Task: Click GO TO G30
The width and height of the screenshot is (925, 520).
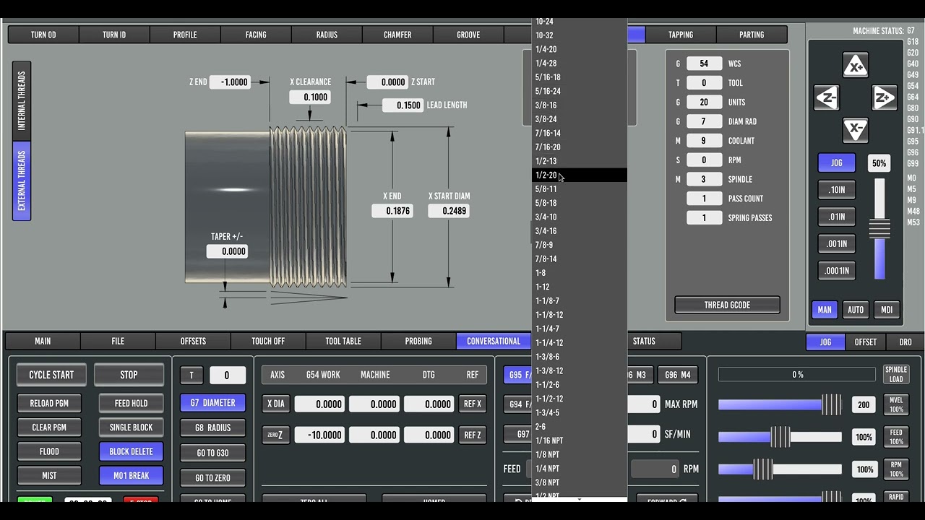Action: point(212,453)
